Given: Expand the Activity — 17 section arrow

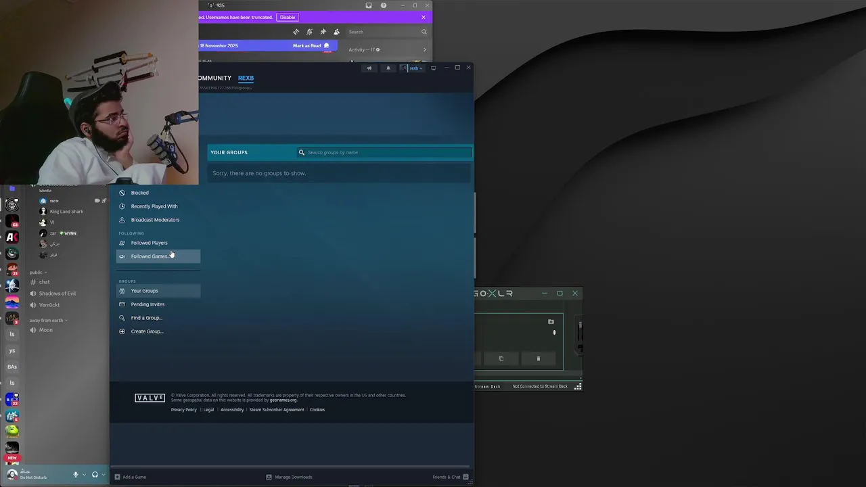Looking at the screenshot, I should point(424,49).
